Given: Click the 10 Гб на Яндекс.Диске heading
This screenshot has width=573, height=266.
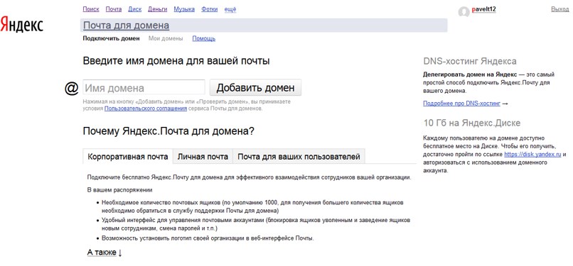Looking at the screenshot, I should pos(472,123).
